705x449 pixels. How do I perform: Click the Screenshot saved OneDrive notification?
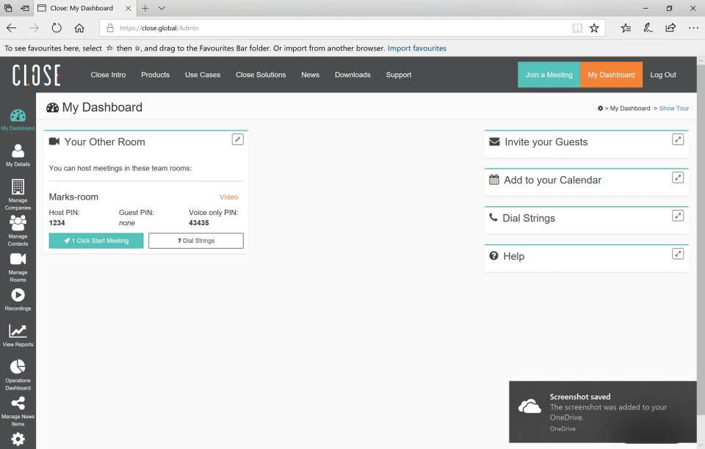click(x=602, y=412)
